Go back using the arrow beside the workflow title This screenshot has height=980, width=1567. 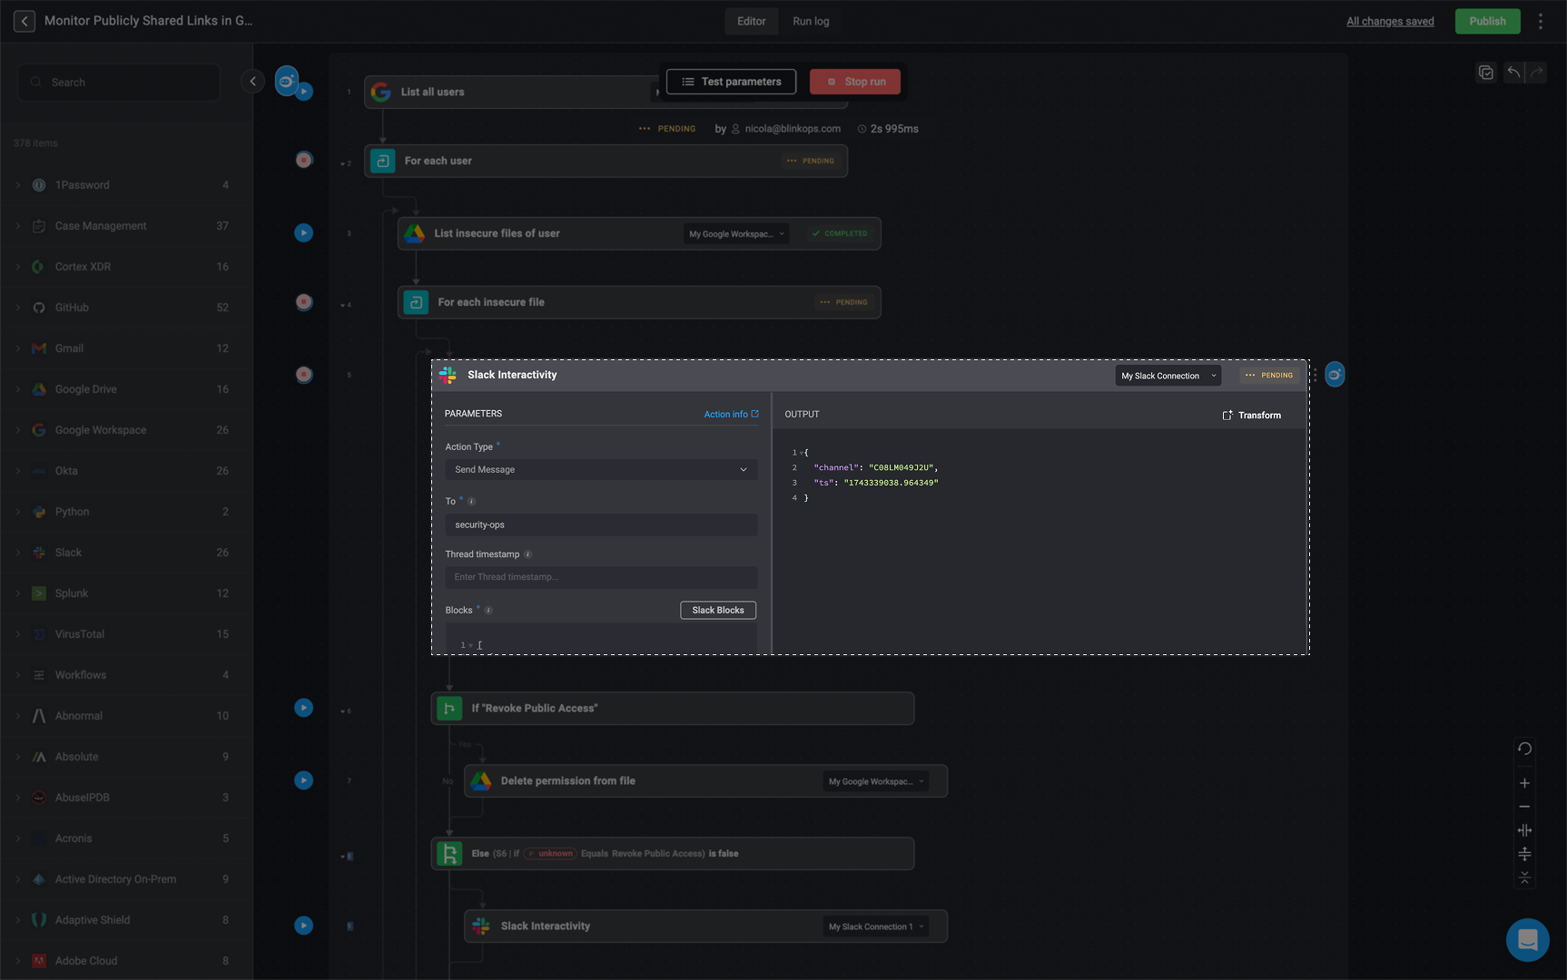coord(25,21)
